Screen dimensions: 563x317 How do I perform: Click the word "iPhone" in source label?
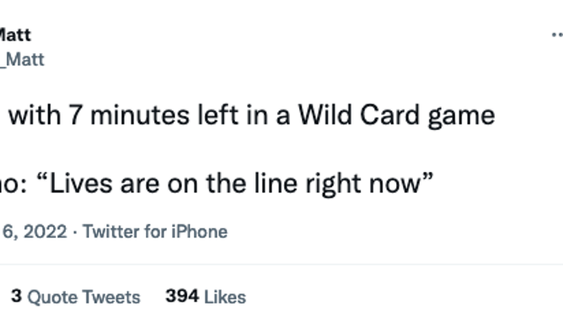coord(199,232)
